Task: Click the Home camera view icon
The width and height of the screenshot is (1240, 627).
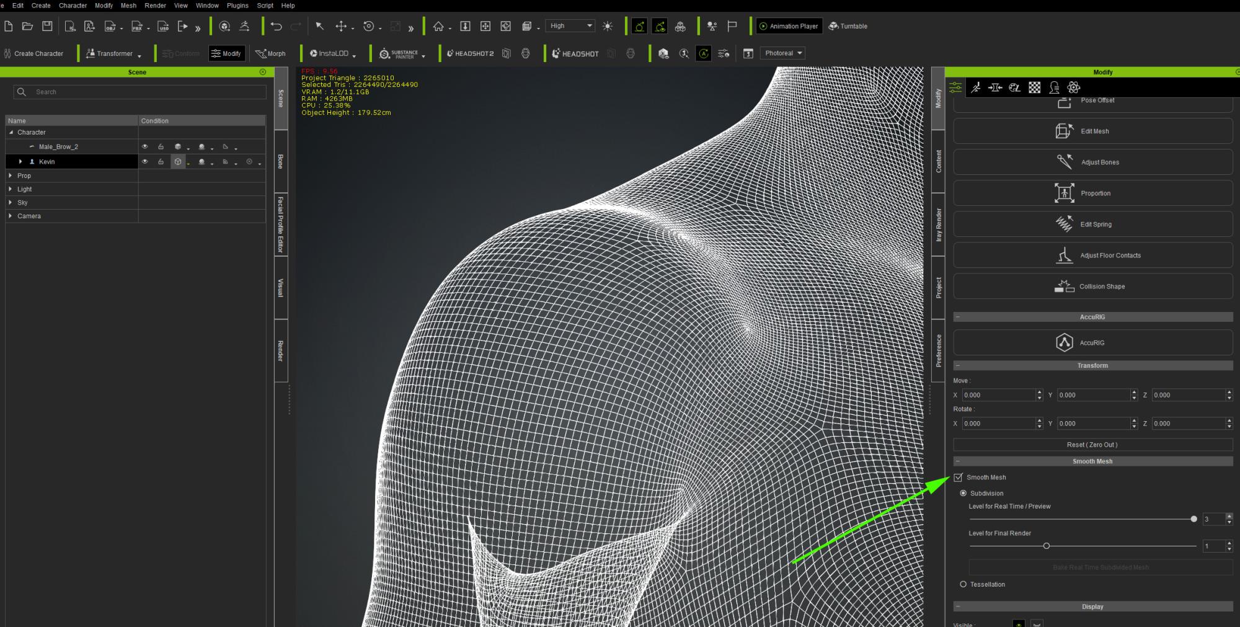Action: (438, 26)
